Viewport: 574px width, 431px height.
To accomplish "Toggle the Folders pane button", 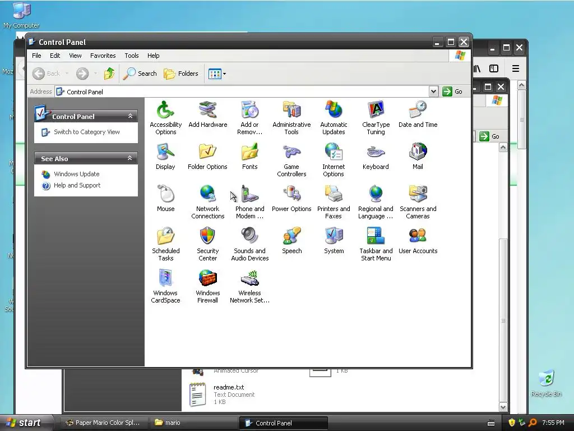I will point(181,74).
